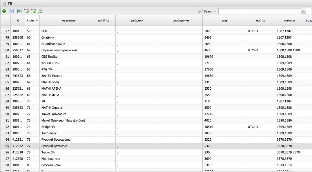Sort by the id column header
The image size is (312, 172).
point(18,20)
